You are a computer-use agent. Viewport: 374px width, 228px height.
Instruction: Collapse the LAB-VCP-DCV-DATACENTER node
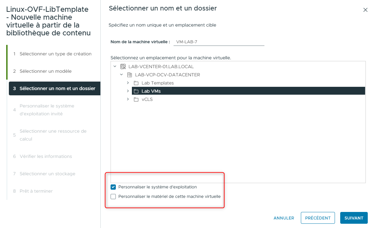tap(121, 74)
